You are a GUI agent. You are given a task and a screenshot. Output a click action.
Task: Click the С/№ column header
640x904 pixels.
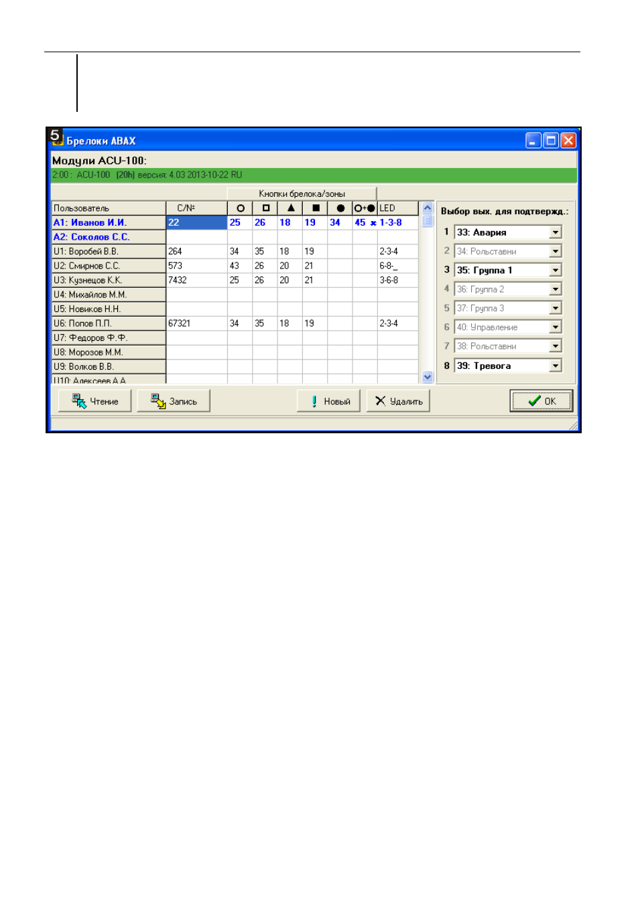[196, 208]
